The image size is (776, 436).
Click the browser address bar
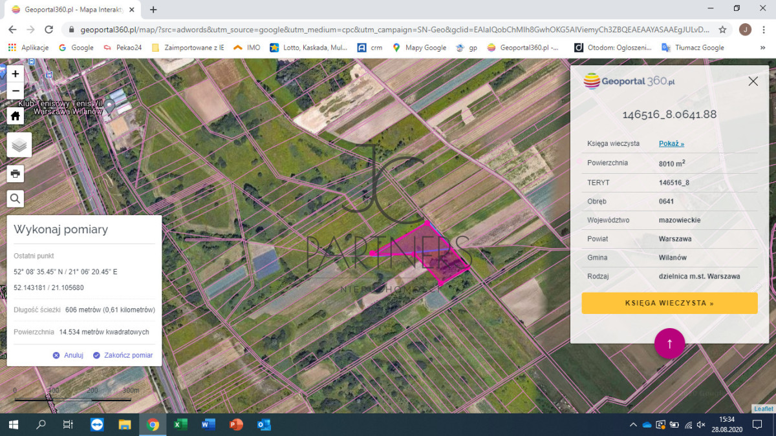pos(388,30)
